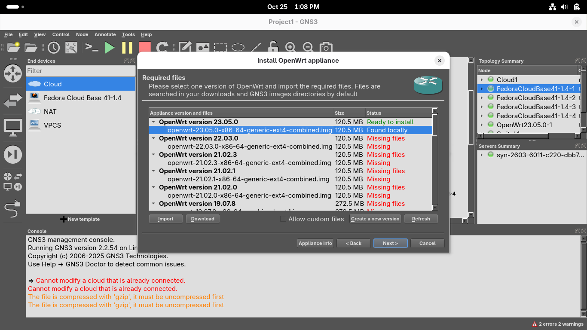Click the yellow Suspend all nodes icon
Viewport: 587px width, 330px height.
click(127, 47)
